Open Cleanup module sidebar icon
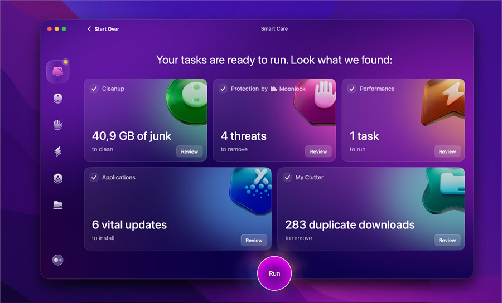 point(57,98)
